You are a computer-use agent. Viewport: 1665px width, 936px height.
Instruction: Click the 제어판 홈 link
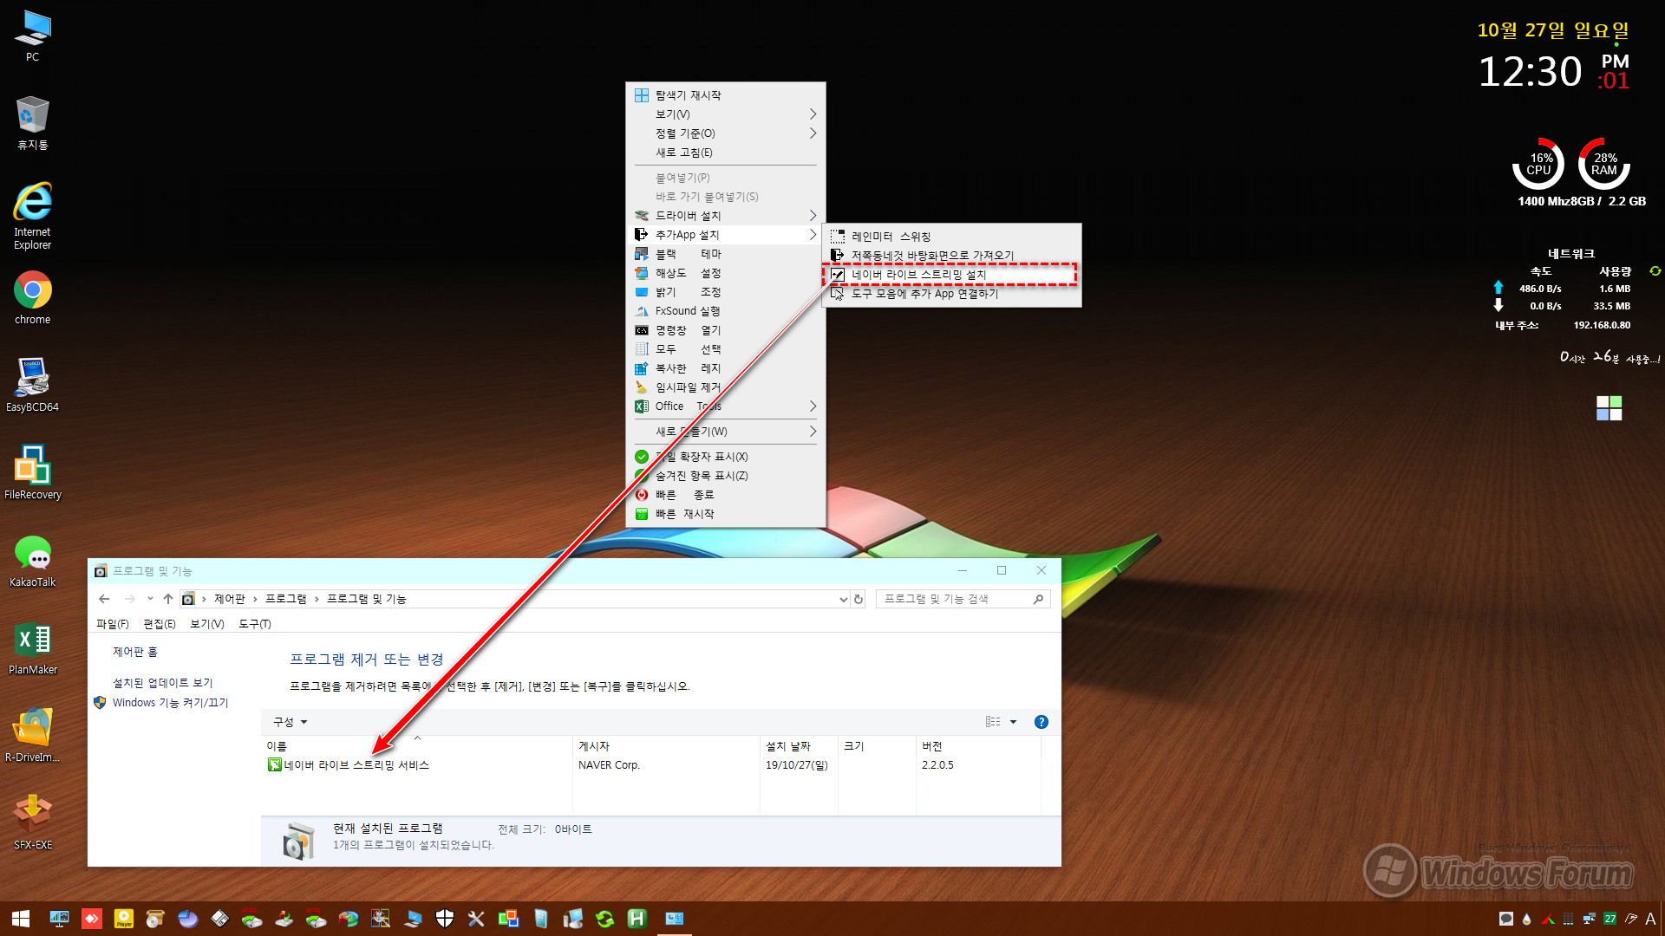(134, 652)
